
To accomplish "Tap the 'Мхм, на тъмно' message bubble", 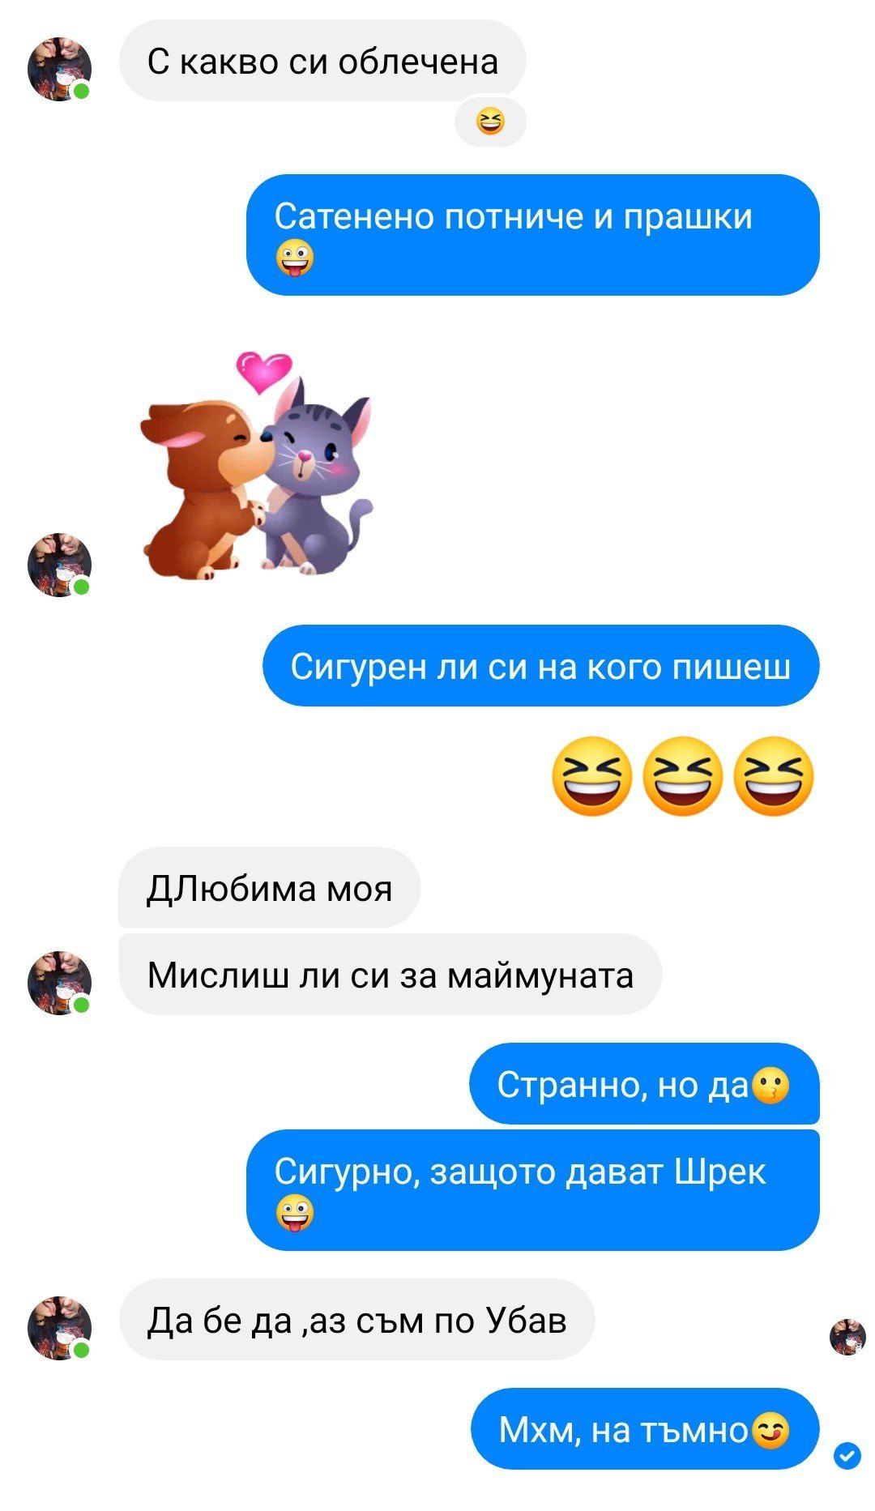I will click(x=646, y=1429).
